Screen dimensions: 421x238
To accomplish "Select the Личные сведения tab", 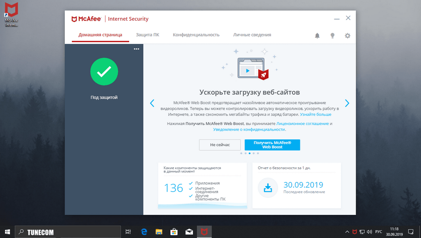I will (252, 35).
